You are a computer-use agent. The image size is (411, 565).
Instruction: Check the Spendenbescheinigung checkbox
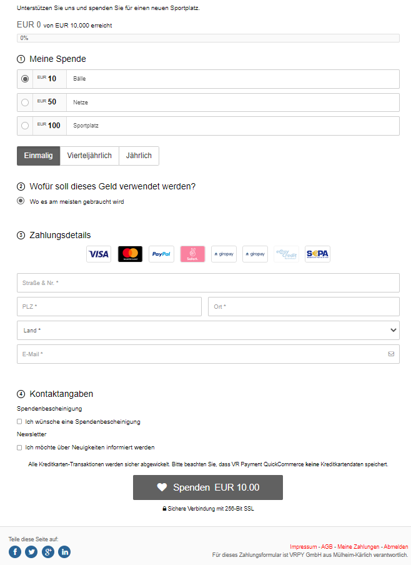click(x=19, y=422)
